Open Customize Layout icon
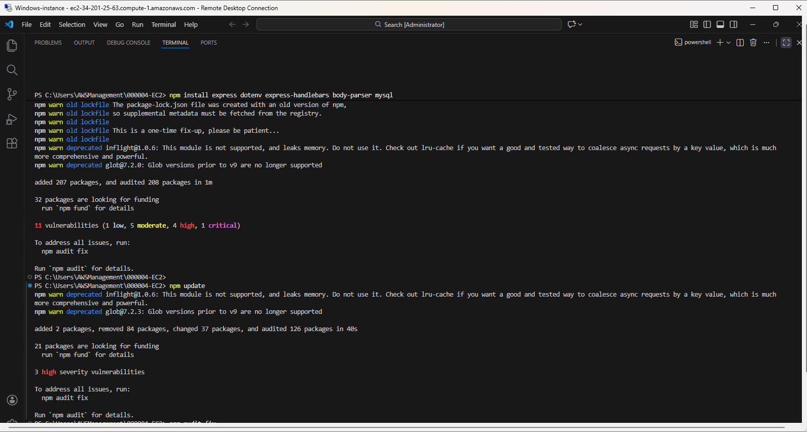807x432 pixels. click(694, 24)
